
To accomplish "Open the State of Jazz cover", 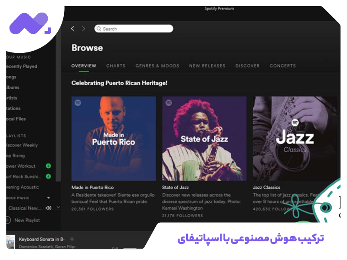I will click(x=204, y=139).
